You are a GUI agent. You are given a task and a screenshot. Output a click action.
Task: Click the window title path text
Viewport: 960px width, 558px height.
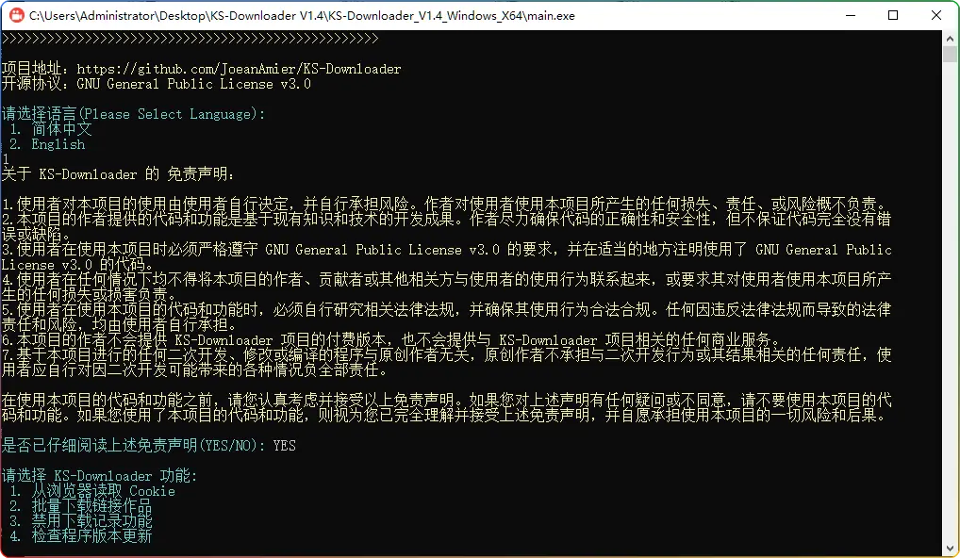click(x=302, y=16)
